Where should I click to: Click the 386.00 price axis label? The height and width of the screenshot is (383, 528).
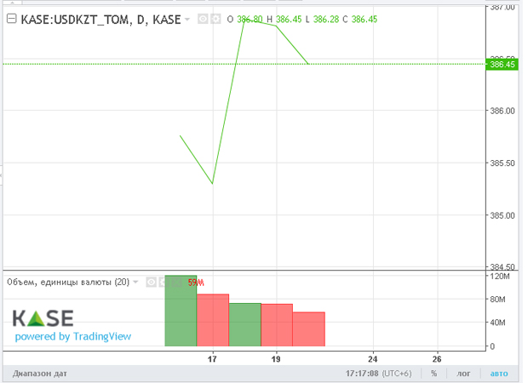(x=502, y=111)
